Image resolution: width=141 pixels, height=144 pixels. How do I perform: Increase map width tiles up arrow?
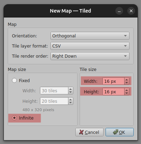(70, 89)
